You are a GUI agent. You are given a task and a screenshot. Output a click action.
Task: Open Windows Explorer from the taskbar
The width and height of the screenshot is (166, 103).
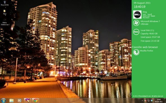coord(12,100)
